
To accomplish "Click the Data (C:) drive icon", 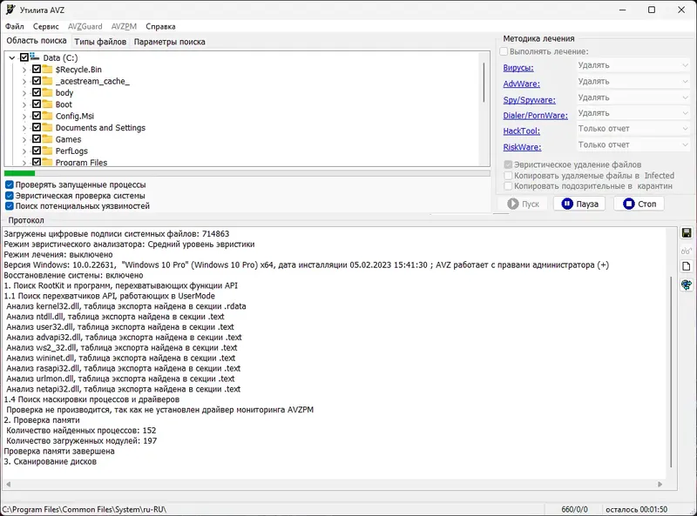I will (35, 57).
